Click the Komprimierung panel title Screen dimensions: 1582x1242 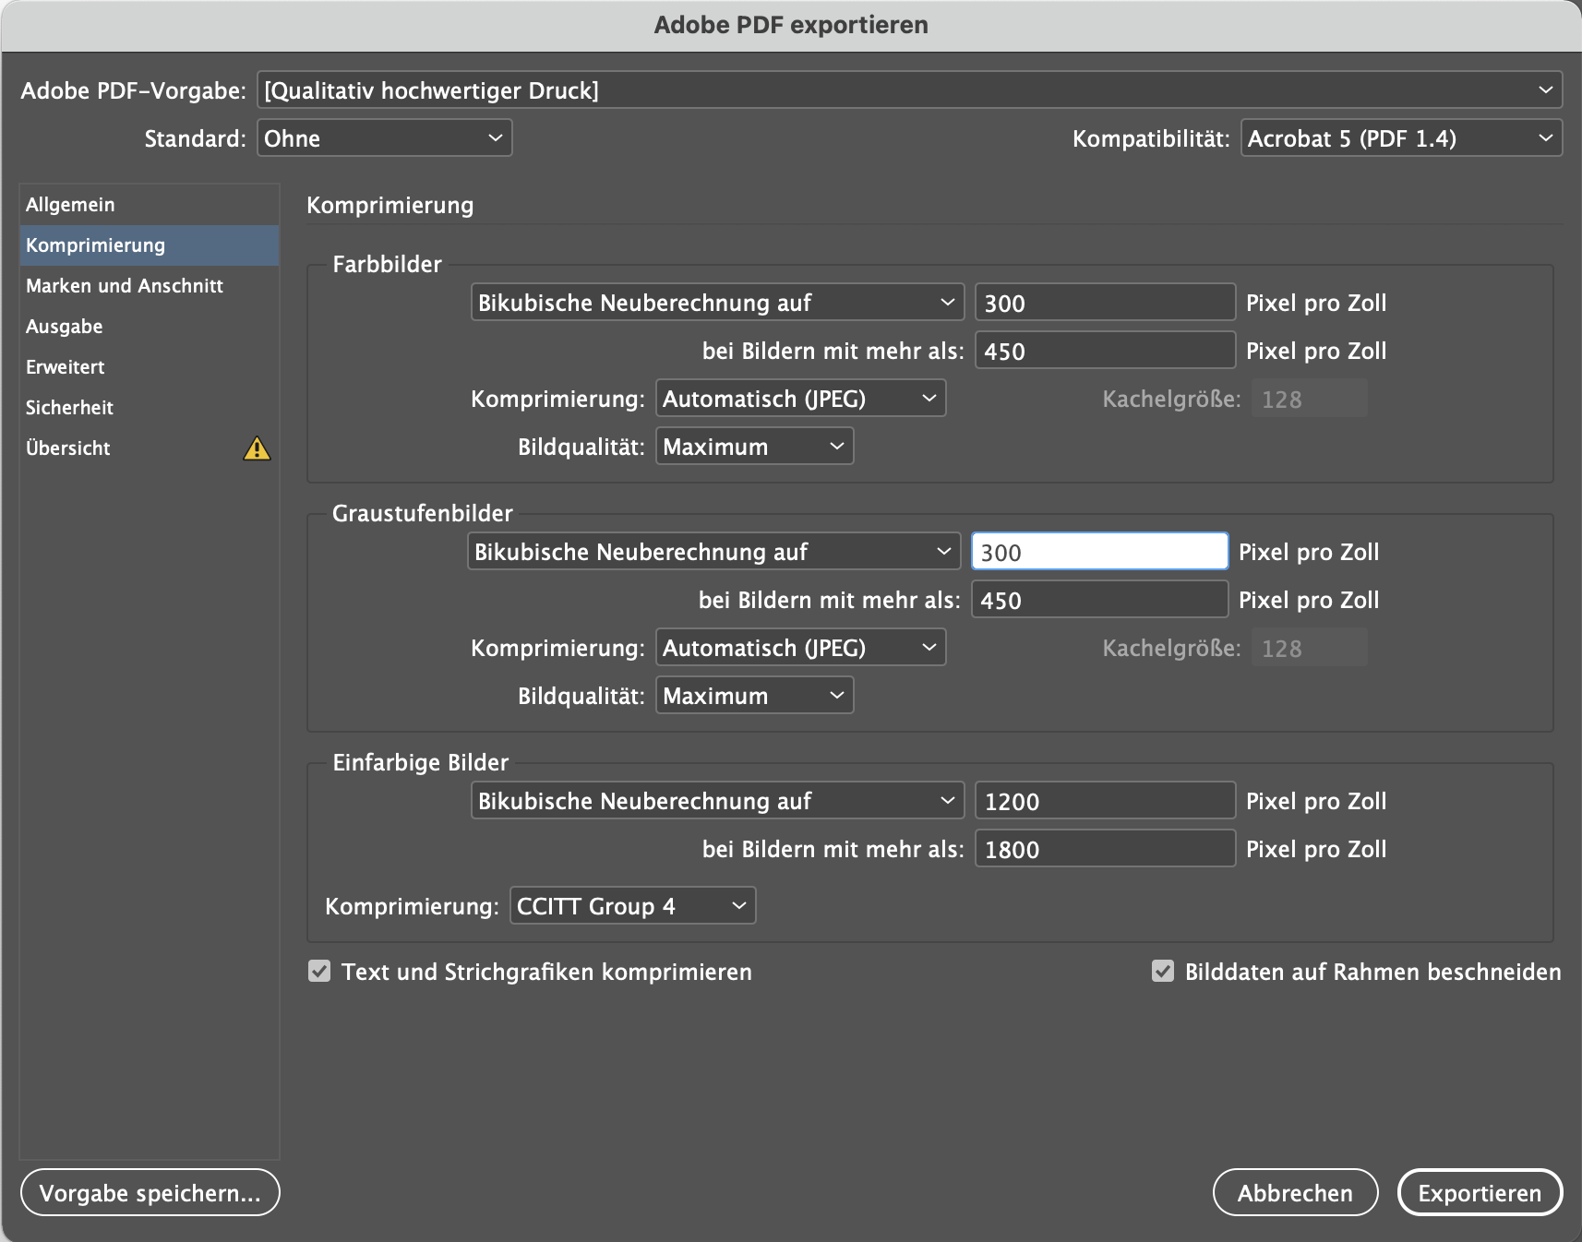tap(390, 205)
